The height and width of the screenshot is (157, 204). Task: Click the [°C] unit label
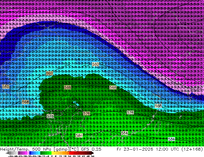pos(74,149)
